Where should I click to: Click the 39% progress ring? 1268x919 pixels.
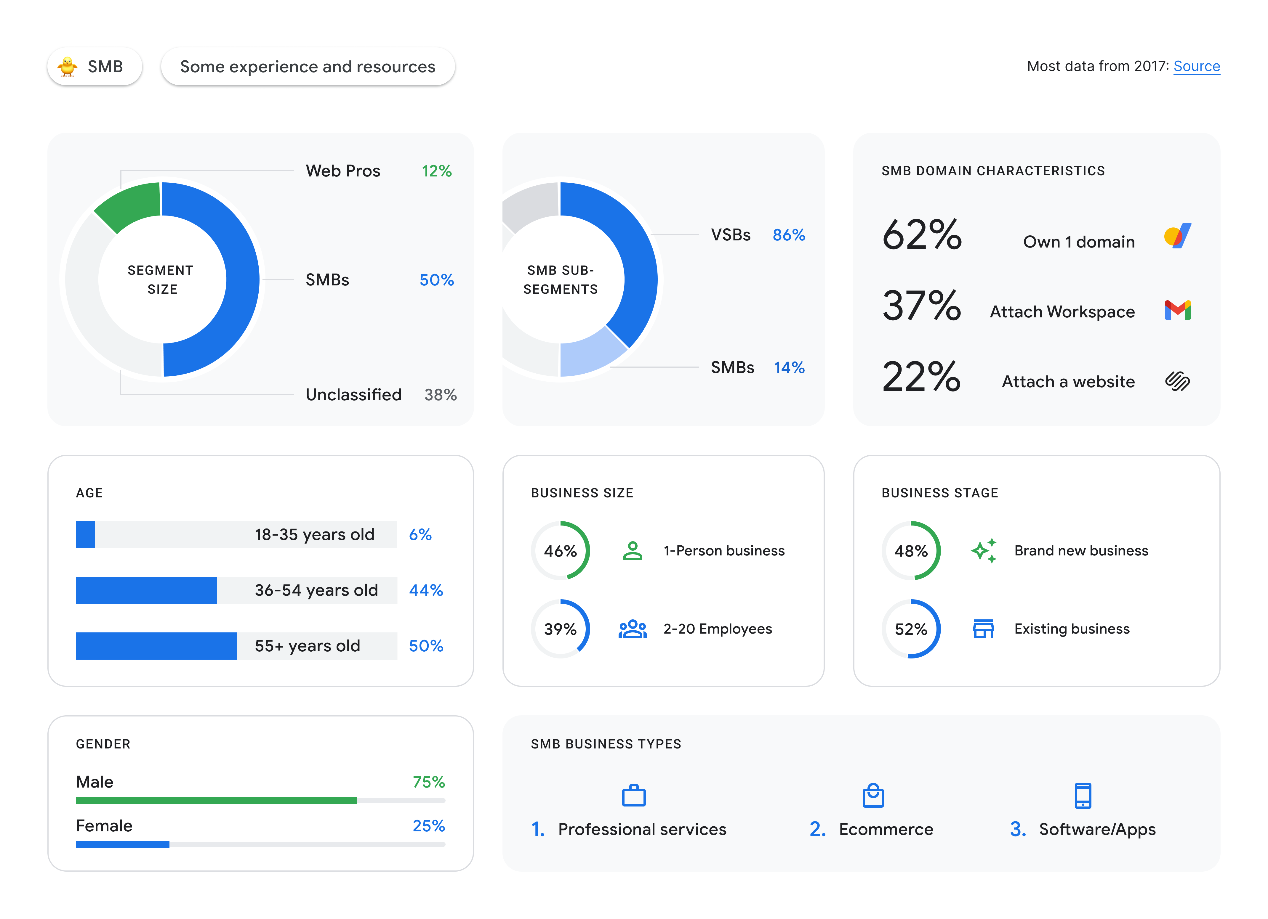click(x=560, y=629)
